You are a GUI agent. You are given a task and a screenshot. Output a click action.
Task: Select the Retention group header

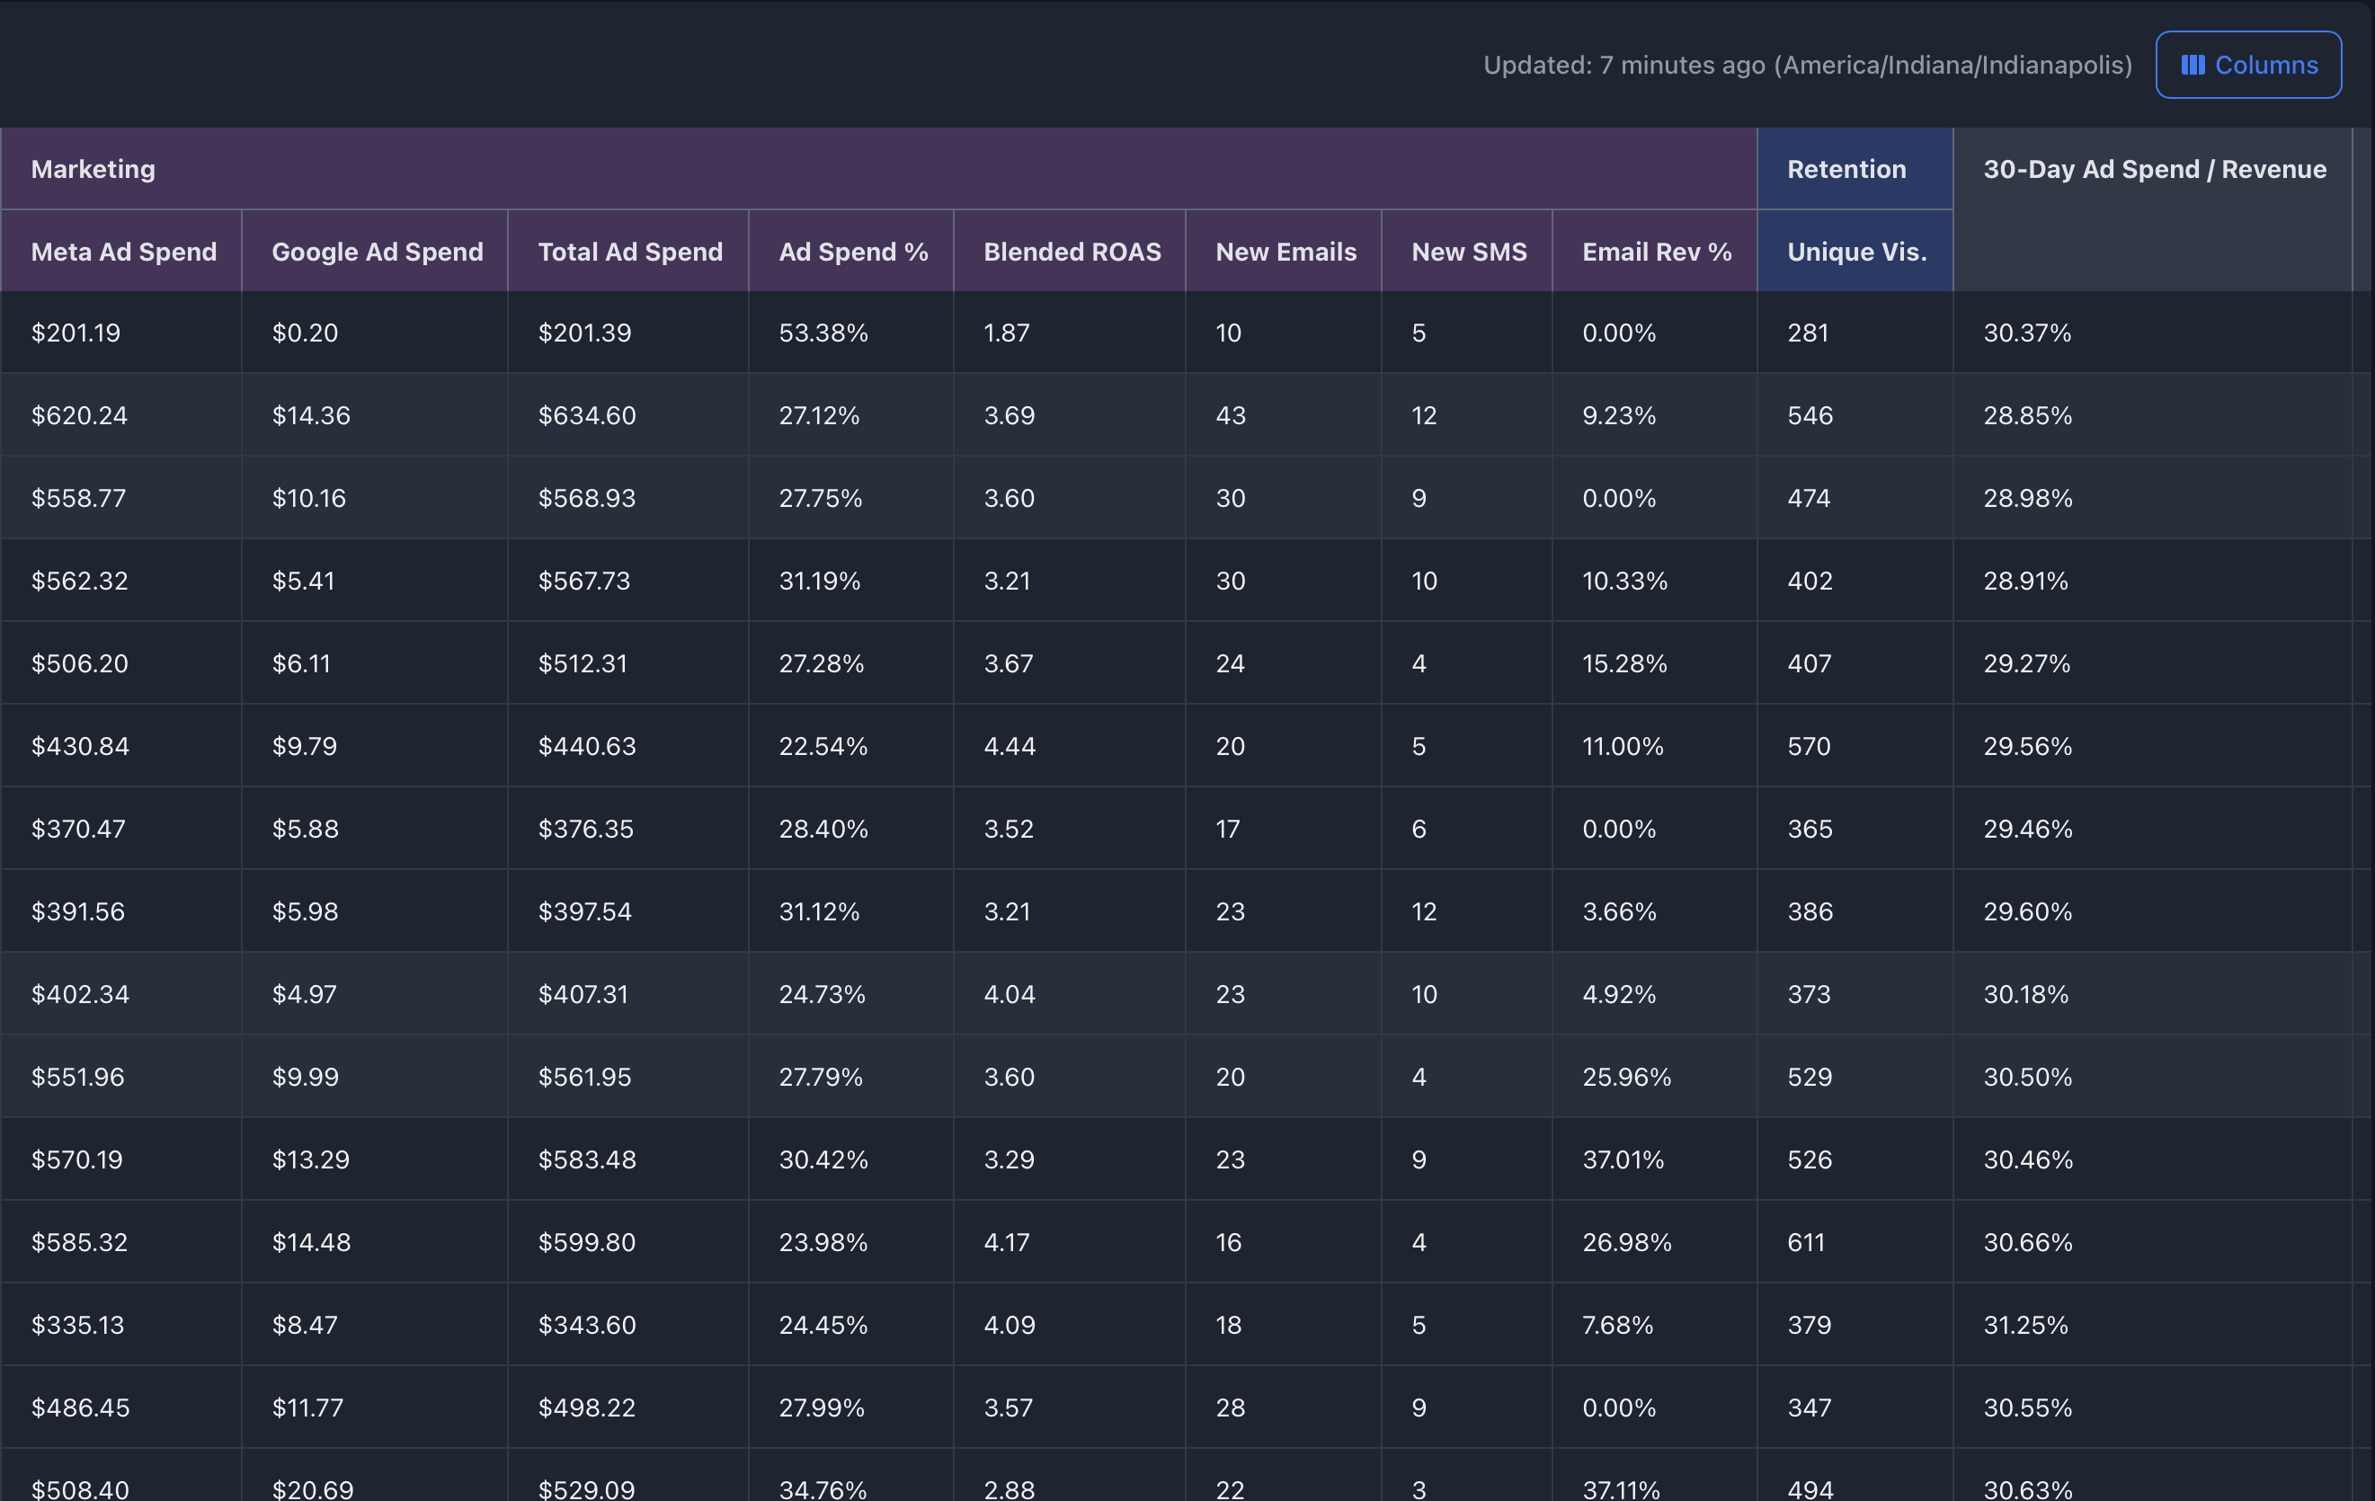[x=1846, y=170]
